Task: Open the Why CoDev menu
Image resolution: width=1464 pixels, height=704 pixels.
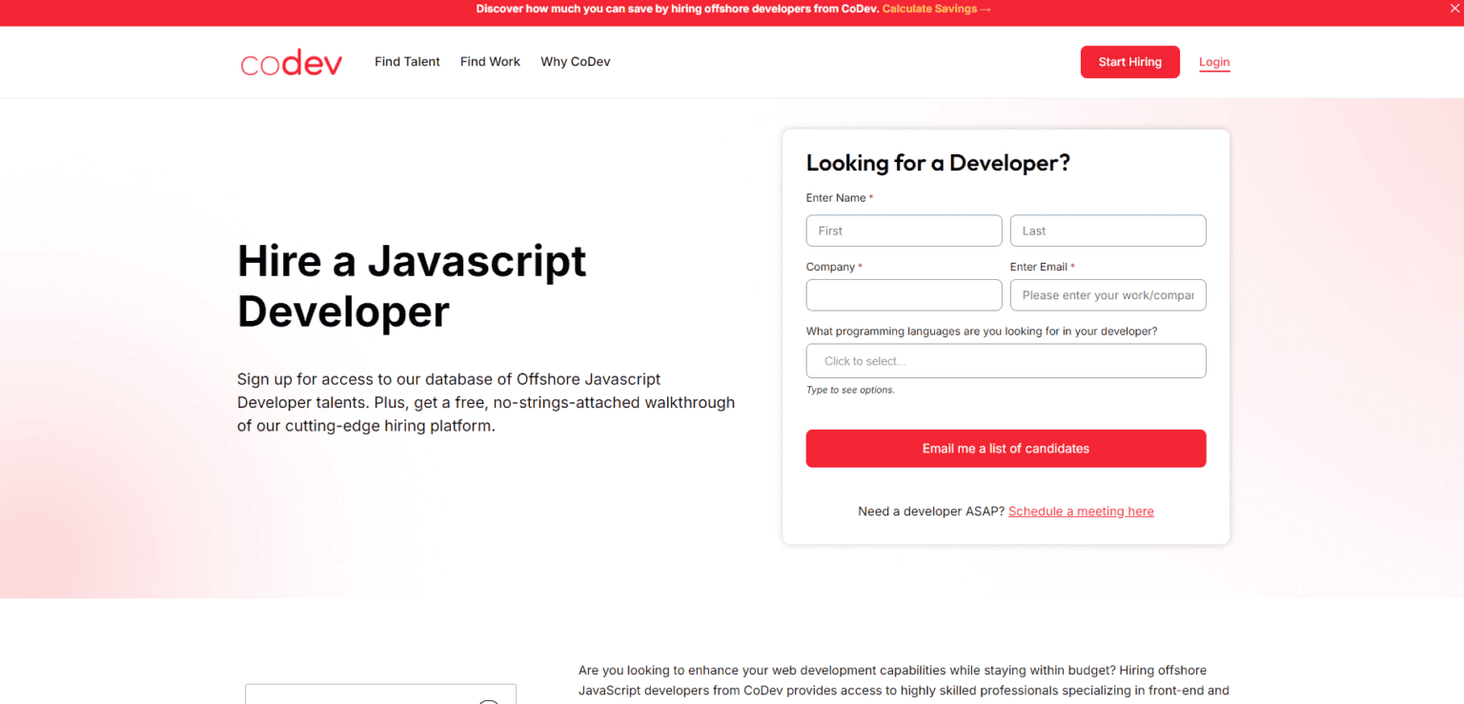Action: click(x=576, y=62)
